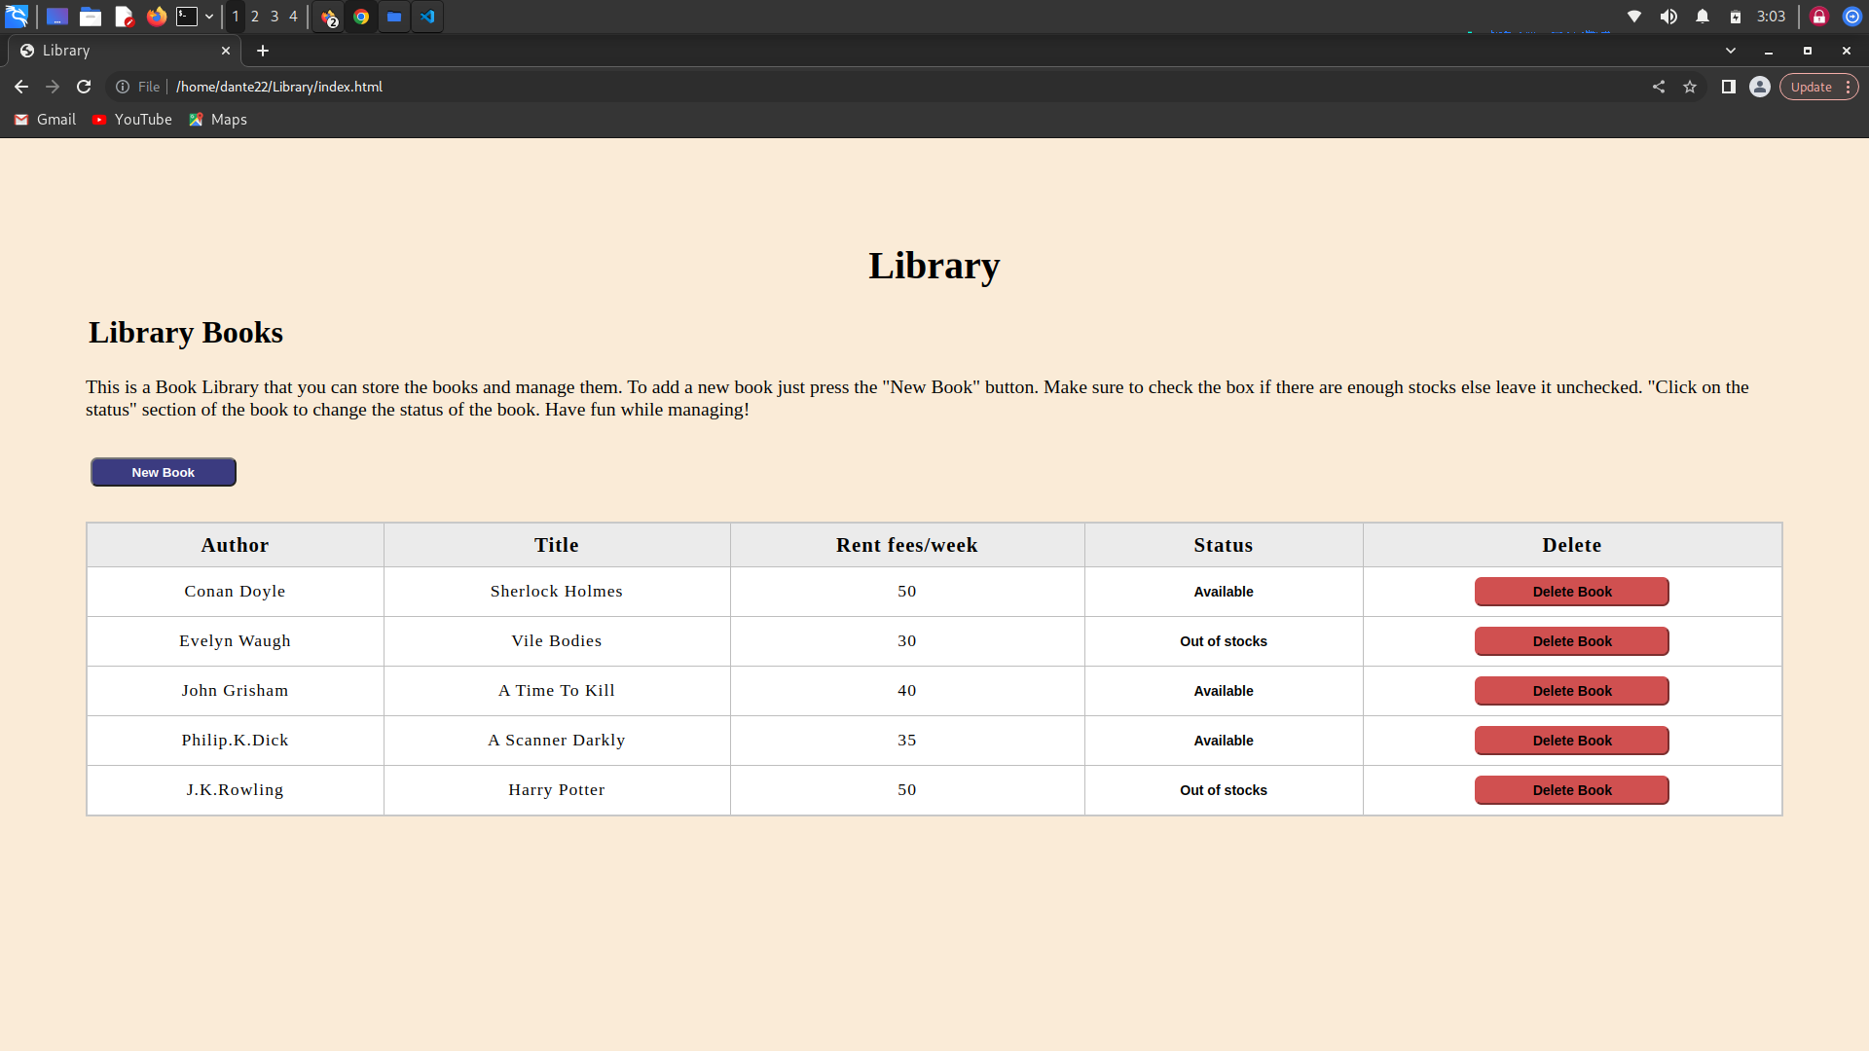Open the site information panel
This screenshot has width=1869, height=1051.
click(123, 87)
